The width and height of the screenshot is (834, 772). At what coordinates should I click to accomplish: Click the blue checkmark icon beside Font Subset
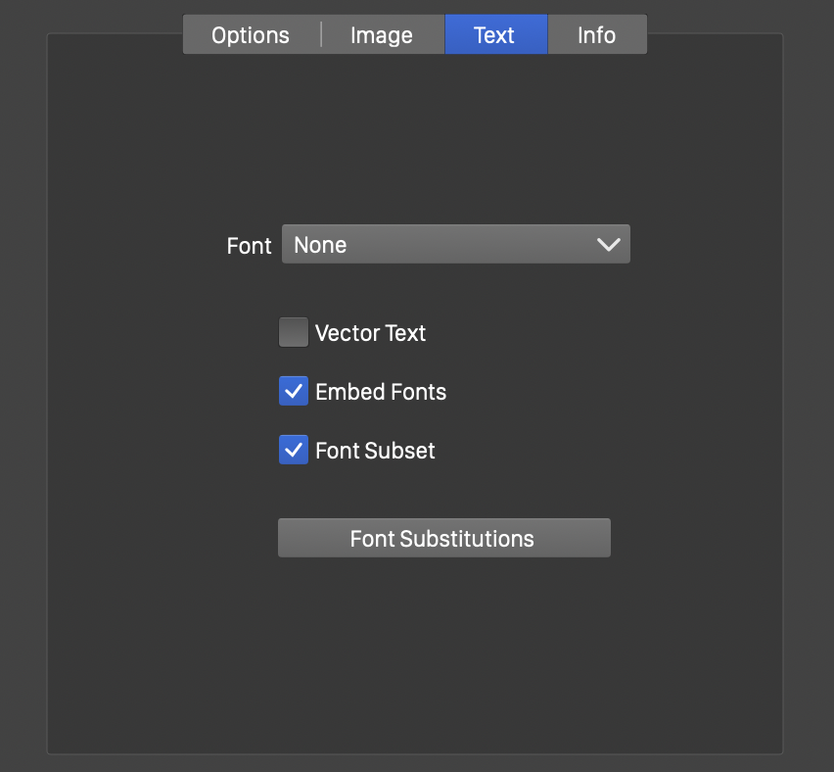[x=294, y=451]
